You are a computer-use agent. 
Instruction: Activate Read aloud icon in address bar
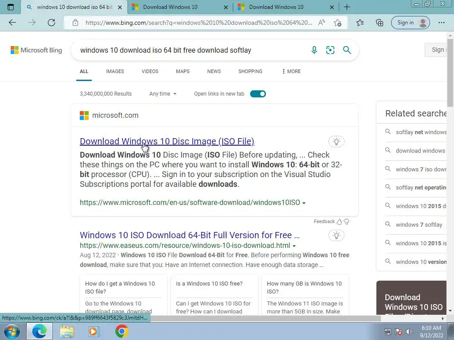(321, 23)
